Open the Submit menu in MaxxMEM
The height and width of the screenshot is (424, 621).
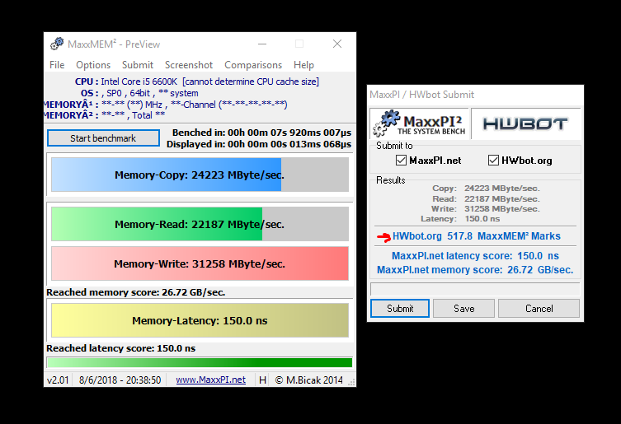[x=138, y=65]
